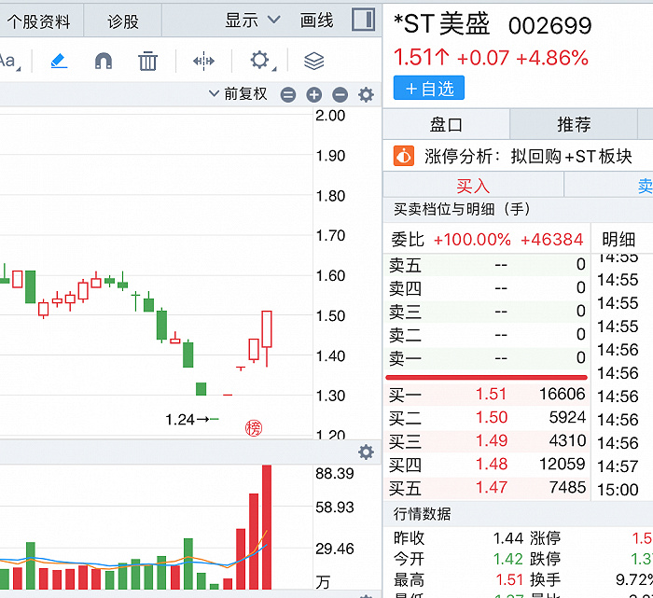Image resolution: width=653 pixels, height=598 pixels.
Task: Toggle the side panel layout icon
Action: click(363, 20)
